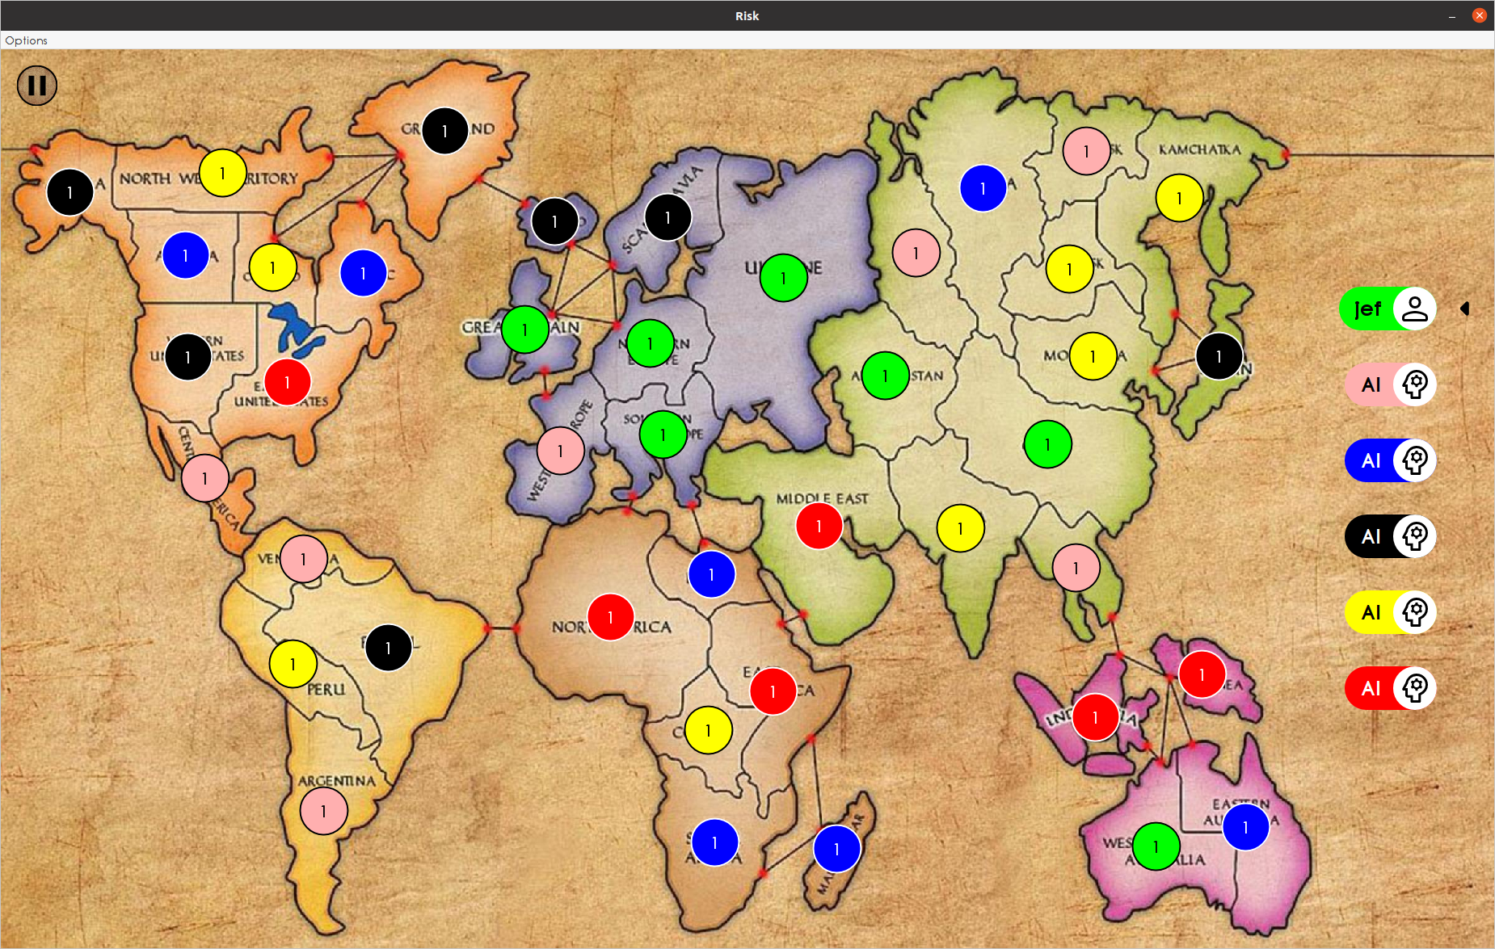1495x949 pixels.
Task: Select black token on Brazil
Action: (388, 648)
